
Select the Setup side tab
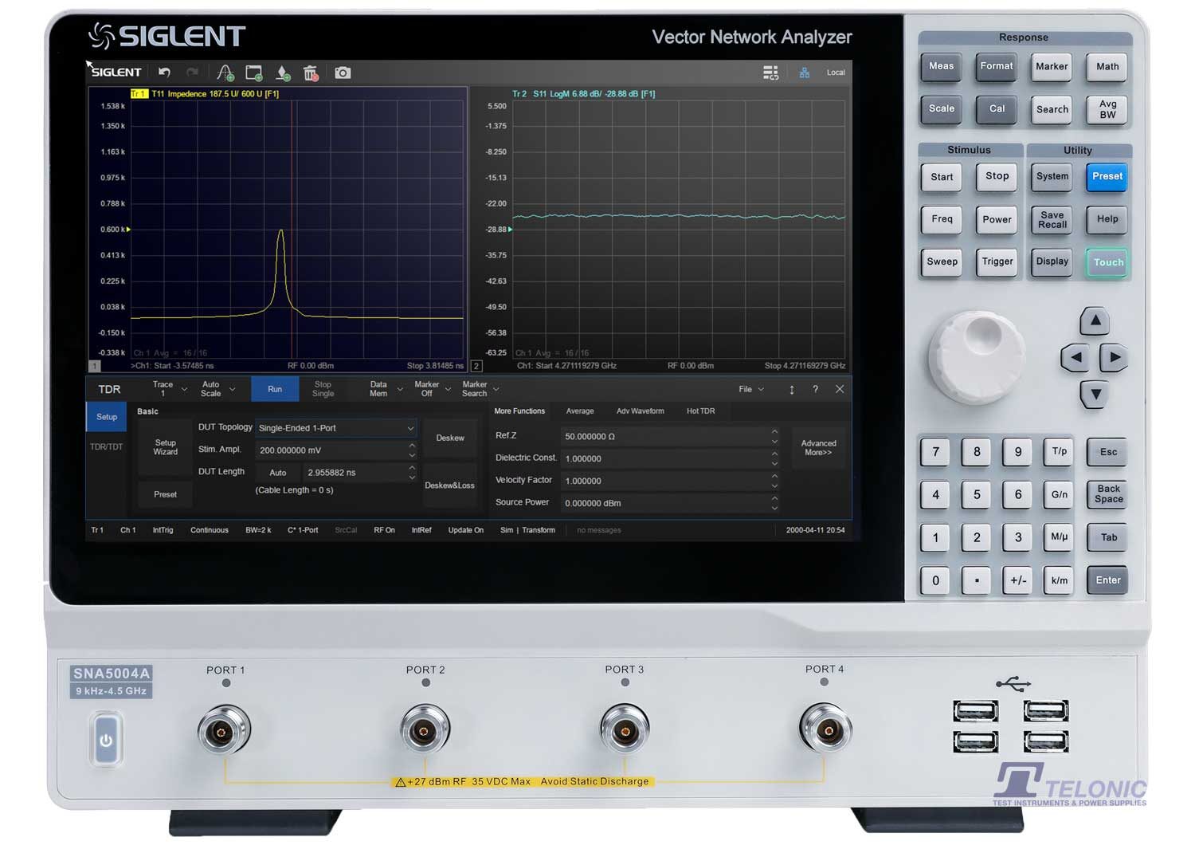click(x=107, y=417)
